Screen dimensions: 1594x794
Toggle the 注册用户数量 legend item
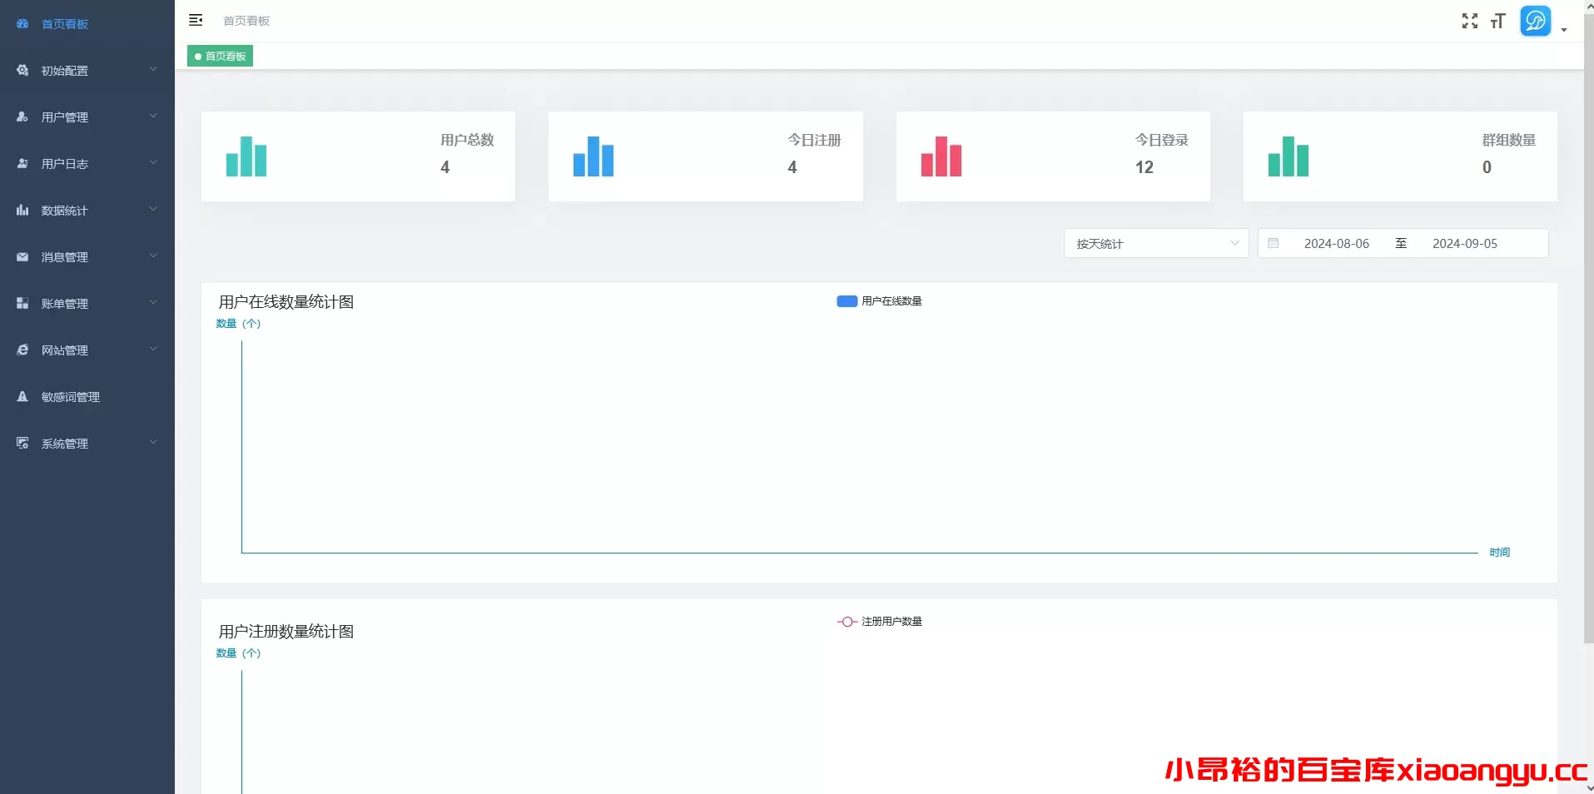tap(879, 622)
